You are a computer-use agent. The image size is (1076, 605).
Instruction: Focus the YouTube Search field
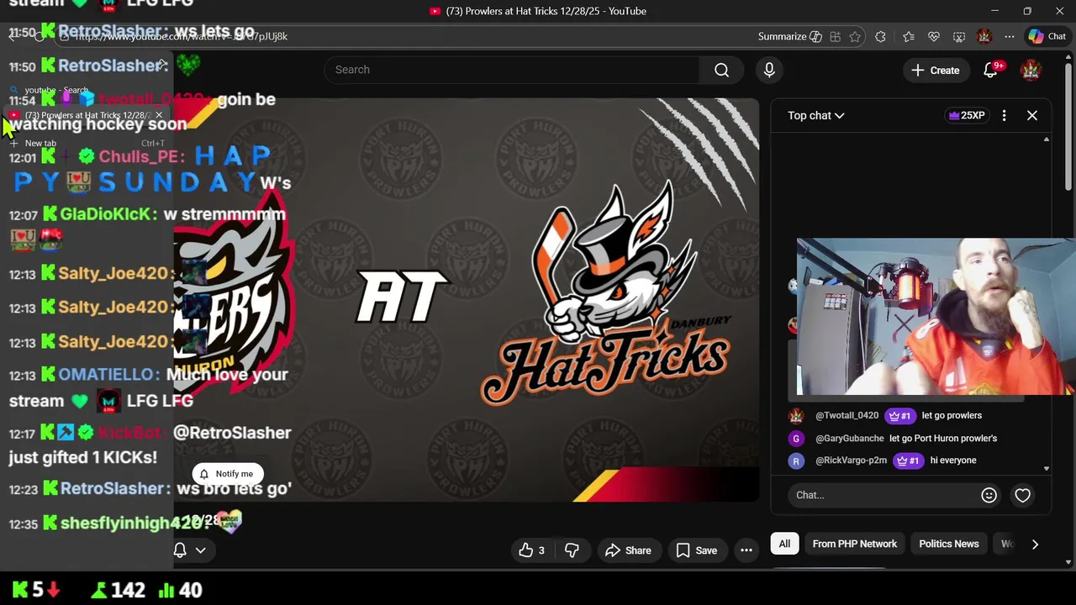(x=511, y=70)
